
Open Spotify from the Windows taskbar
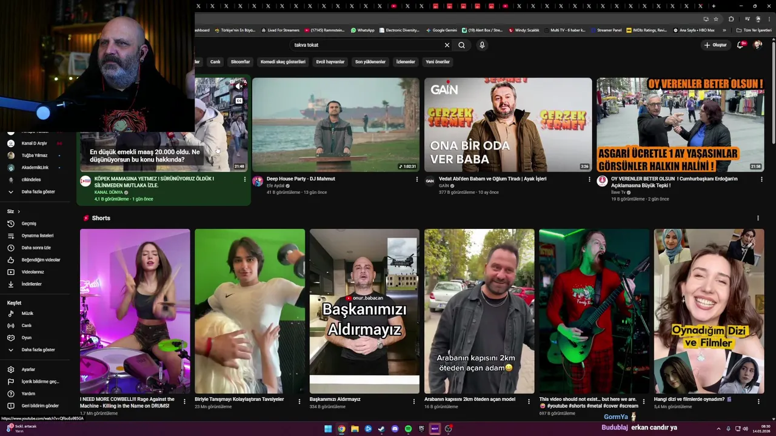tap(408, 429)
